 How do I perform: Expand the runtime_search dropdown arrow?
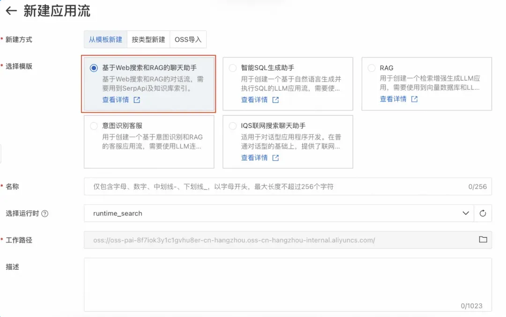(x=465, y=213)
